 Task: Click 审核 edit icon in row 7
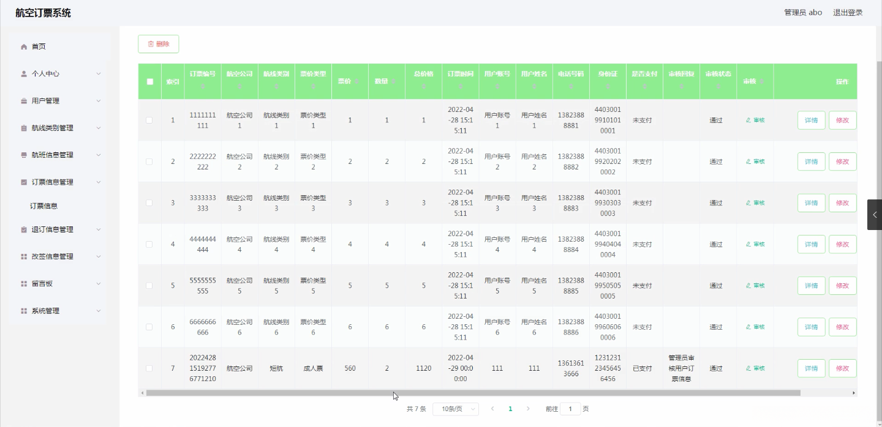click(748, 368)
